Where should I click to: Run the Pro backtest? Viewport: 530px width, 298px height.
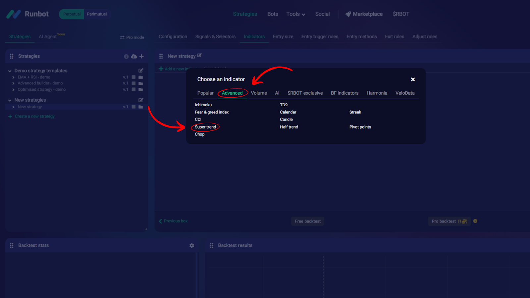(x=449, y=221)
